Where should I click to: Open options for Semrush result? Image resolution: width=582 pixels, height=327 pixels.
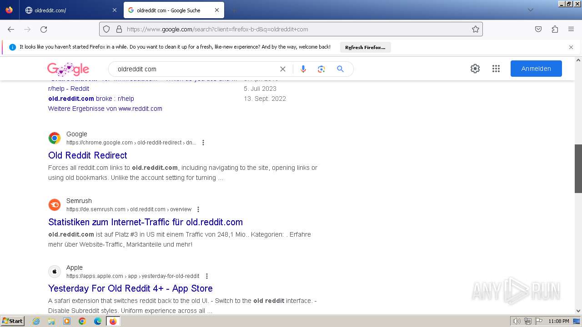pos(198,209)
